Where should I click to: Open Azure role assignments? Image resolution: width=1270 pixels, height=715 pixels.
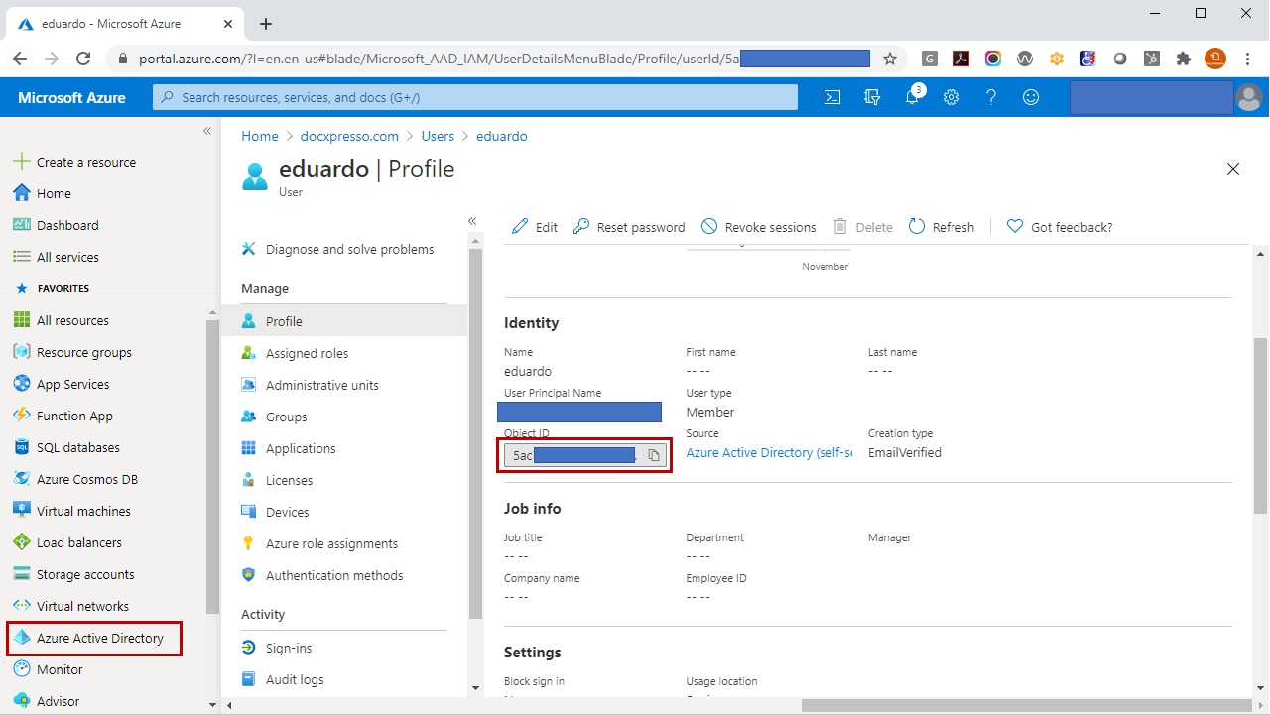(319, 543)
